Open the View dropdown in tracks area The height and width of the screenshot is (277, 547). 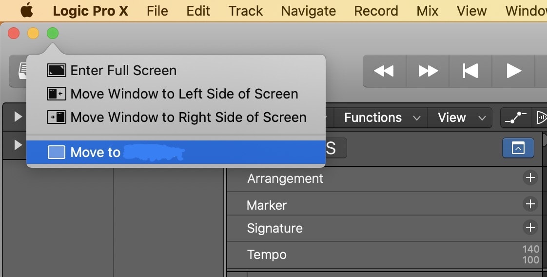tap(461, 118)
